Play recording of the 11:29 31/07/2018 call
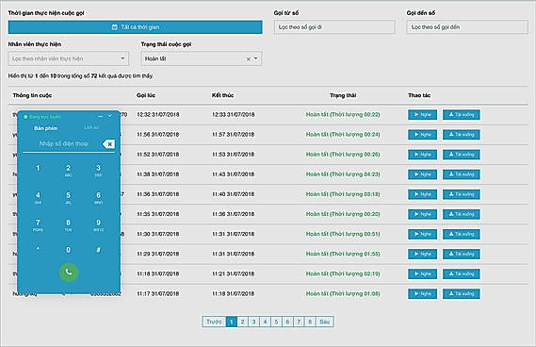The width and height of the screenshot is (536, 347). tap(422, 254)
